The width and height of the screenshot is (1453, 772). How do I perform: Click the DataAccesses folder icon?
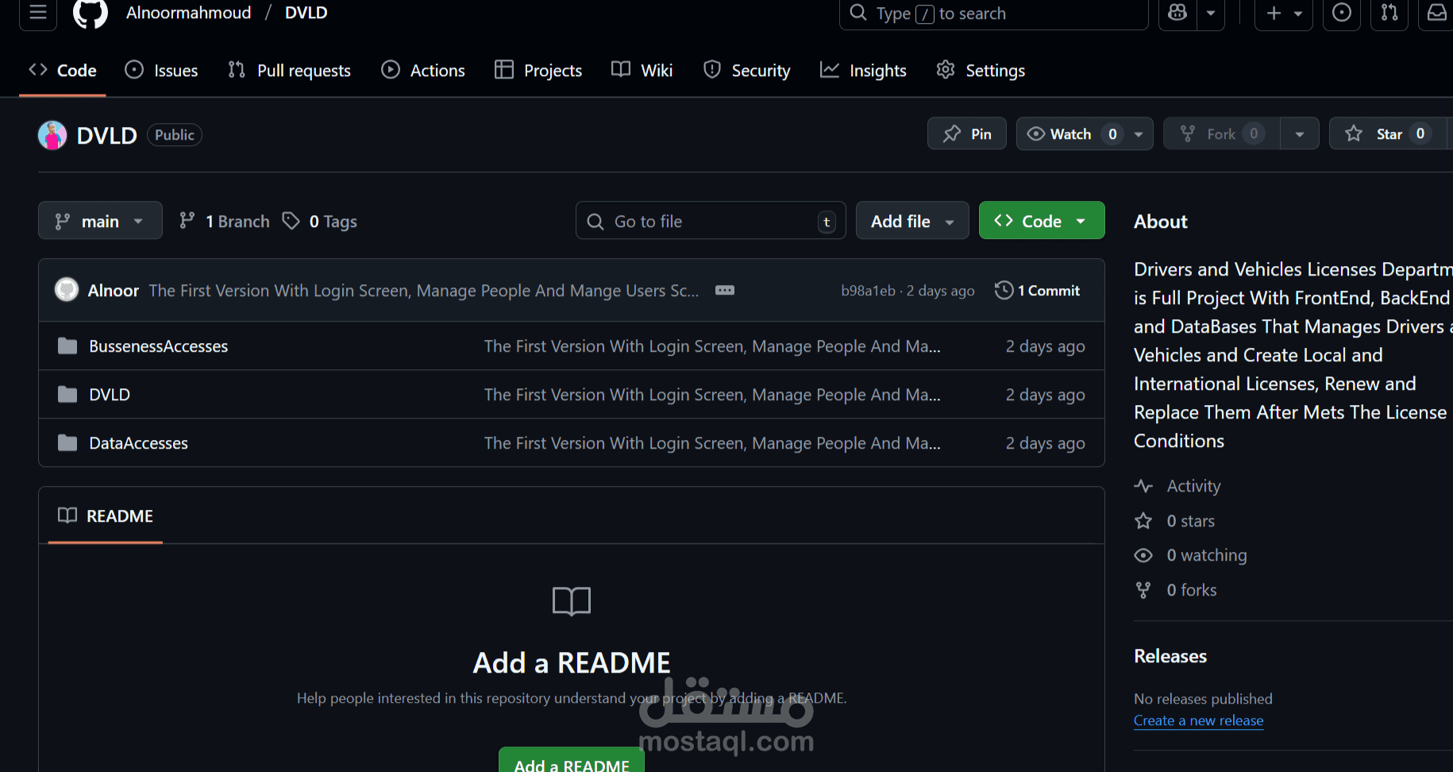[67, 443]
